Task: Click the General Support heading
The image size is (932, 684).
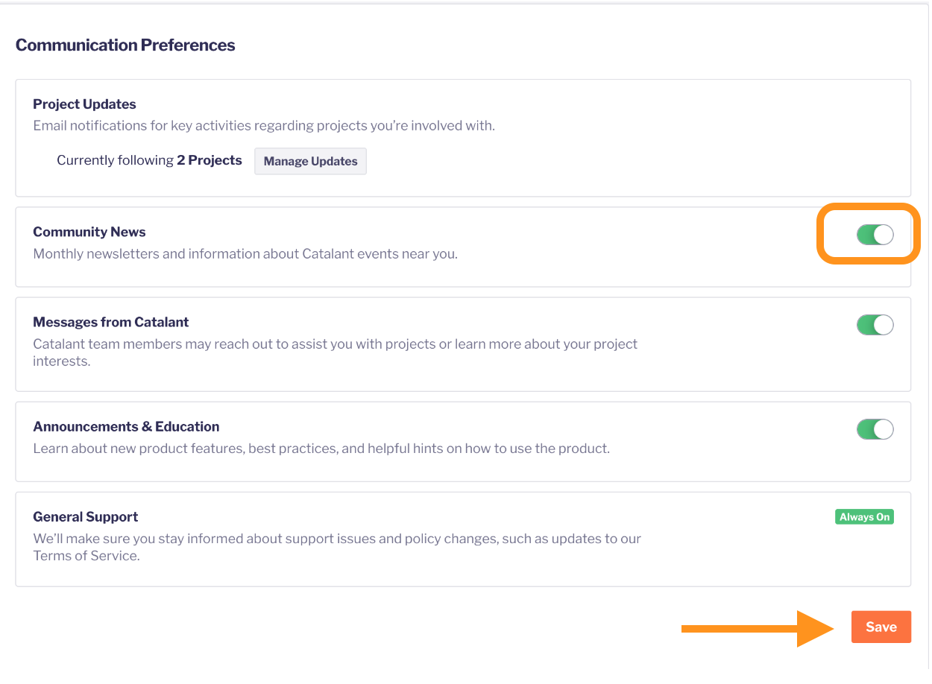Action: click(86, 517)
